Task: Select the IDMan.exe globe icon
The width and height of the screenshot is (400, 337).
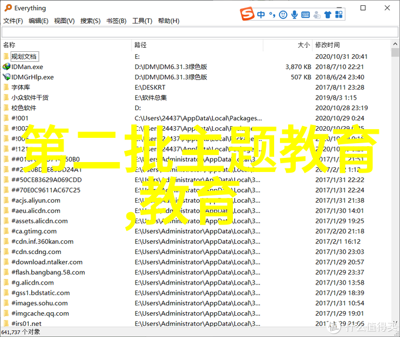Action: pos(6,67)
